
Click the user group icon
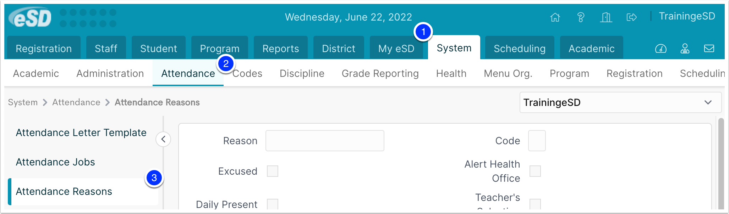pyautogui.click(x=685, y=49)
